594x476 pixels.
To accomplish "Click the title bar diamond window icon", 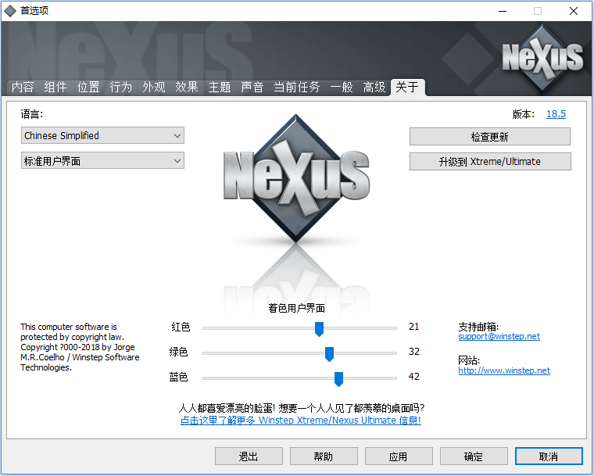I will 10,11.
